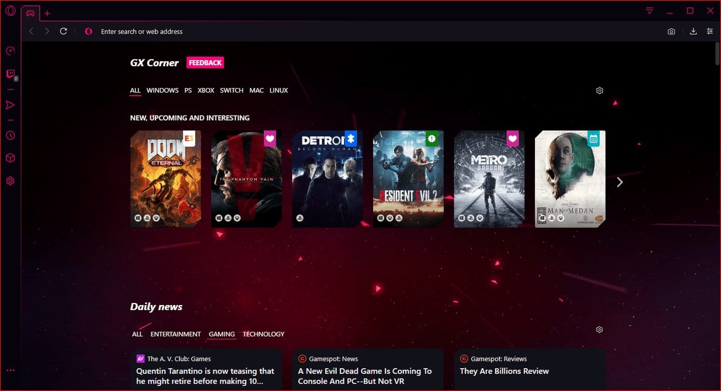Go forward to next page
The height and width of the screenshot is (391, 721).
click(47, 31)
